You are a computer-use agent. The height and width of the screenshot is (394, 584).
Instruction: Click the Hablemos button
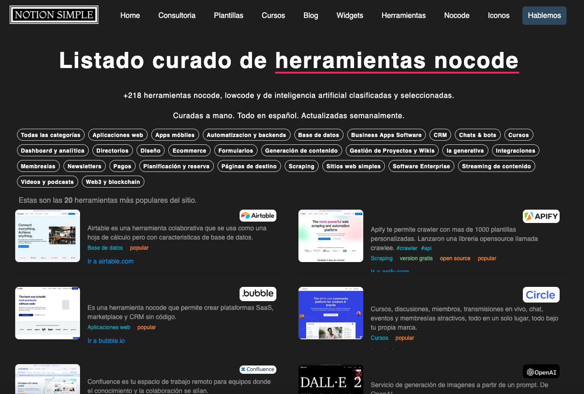click(544, 15)
